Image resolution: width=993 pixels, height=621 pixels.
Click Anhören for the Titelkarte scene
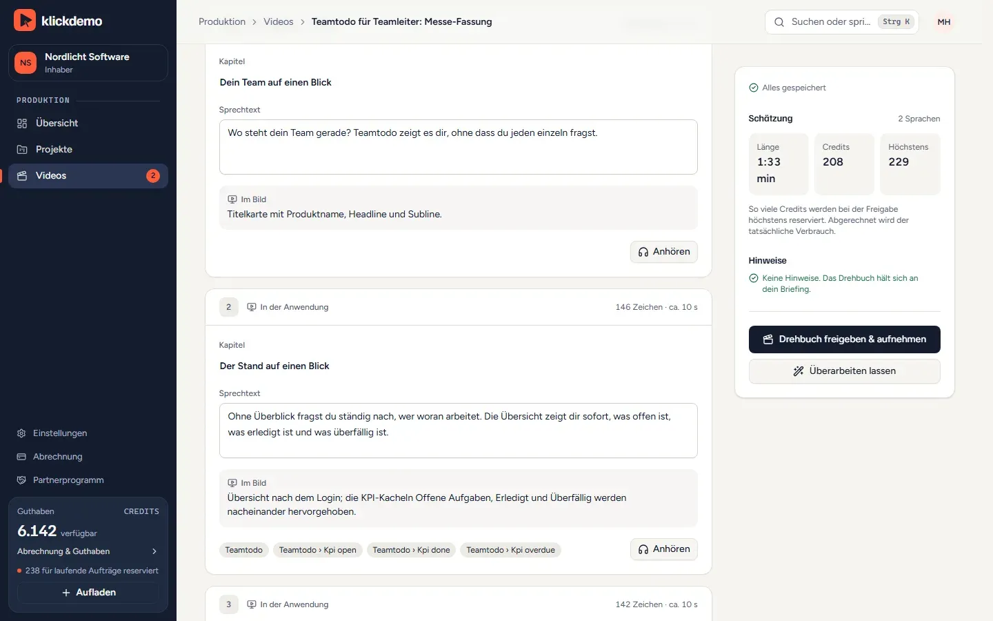coord(664,252)
